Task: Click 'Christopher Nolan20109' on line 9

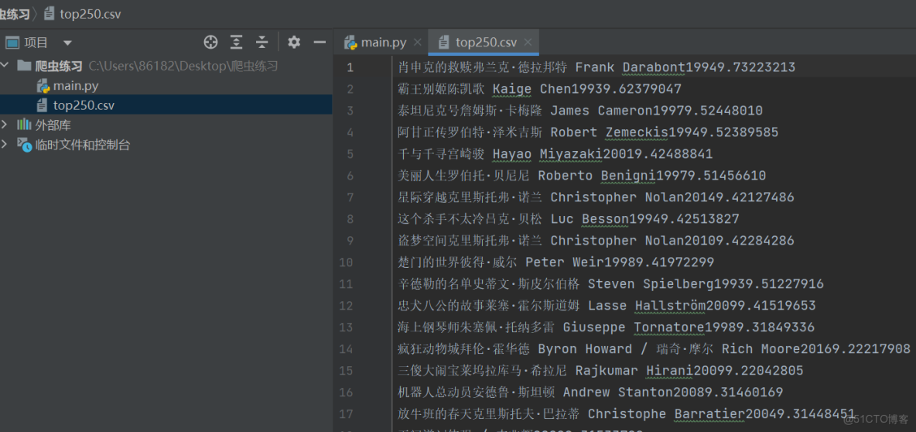Action: [637, 240]
